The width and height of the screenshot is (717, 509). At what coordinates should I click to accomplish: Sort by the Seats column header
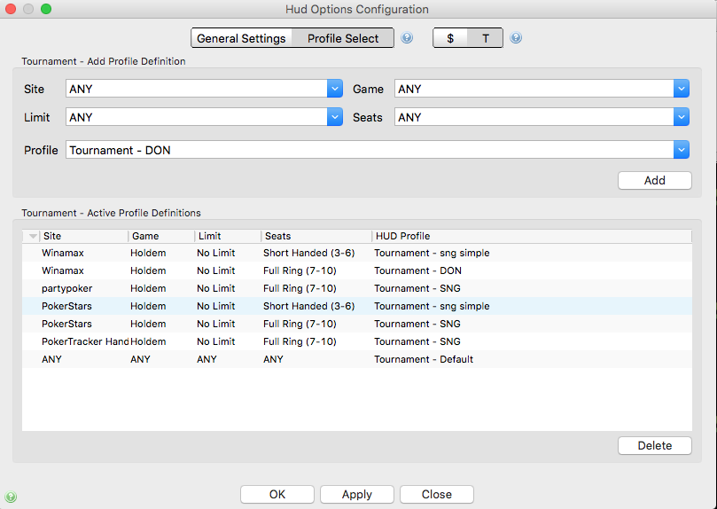pos(316,236)
